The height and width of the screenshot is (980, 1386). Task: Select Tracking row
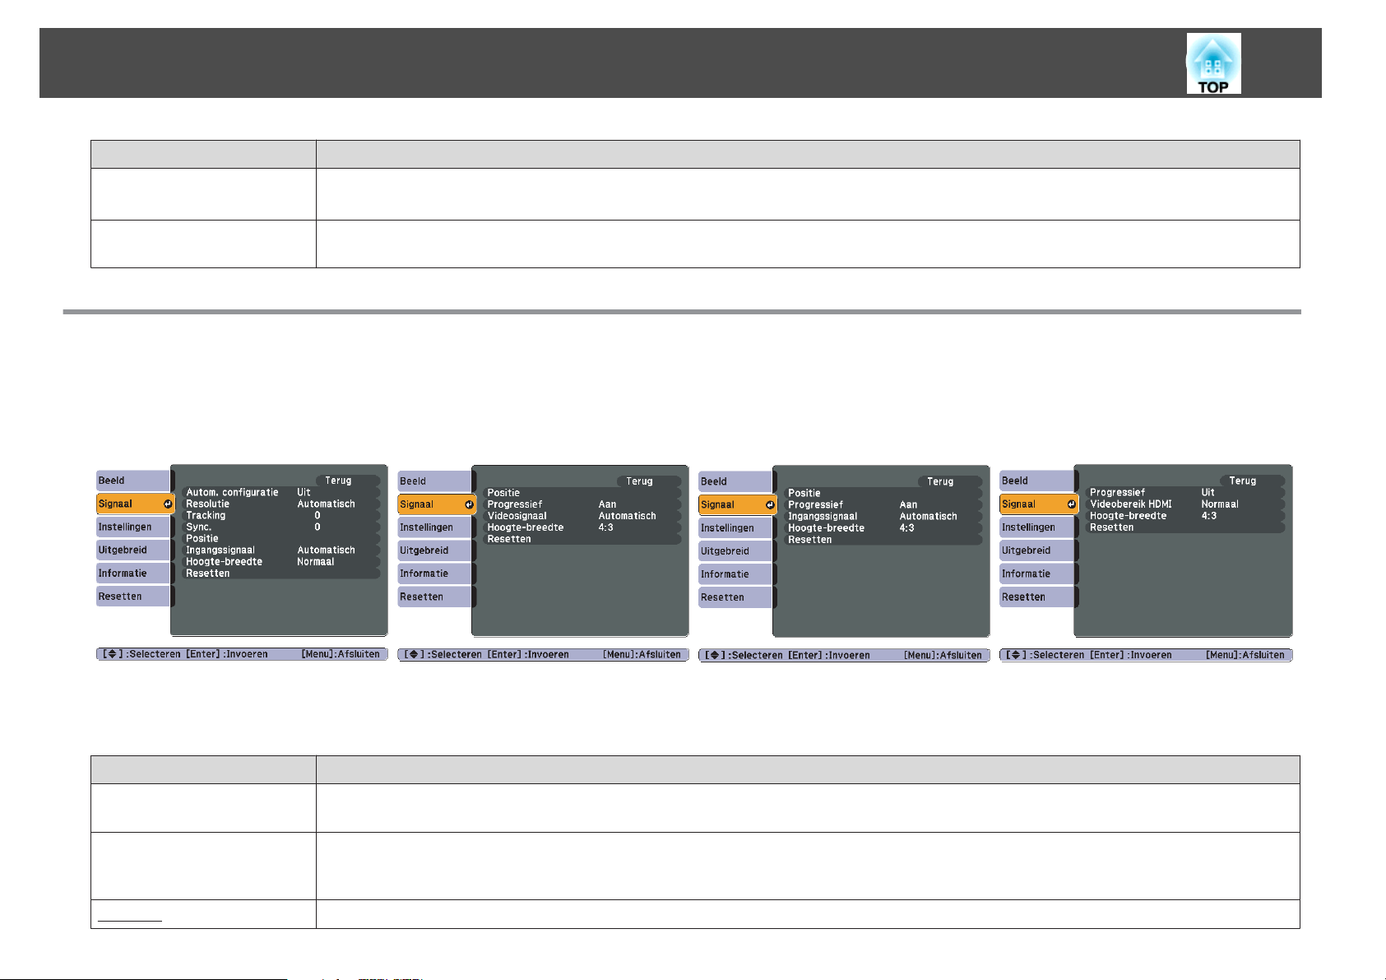[281, 515]
